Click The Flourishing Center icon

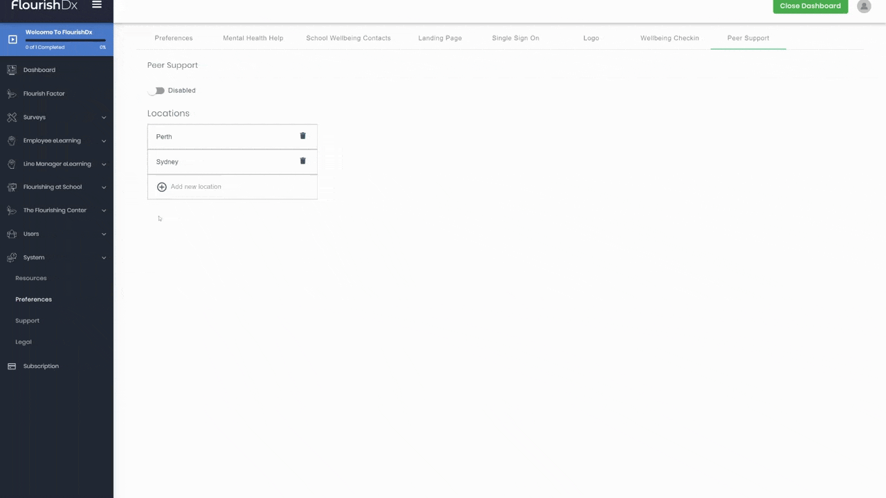coord(12,210)
